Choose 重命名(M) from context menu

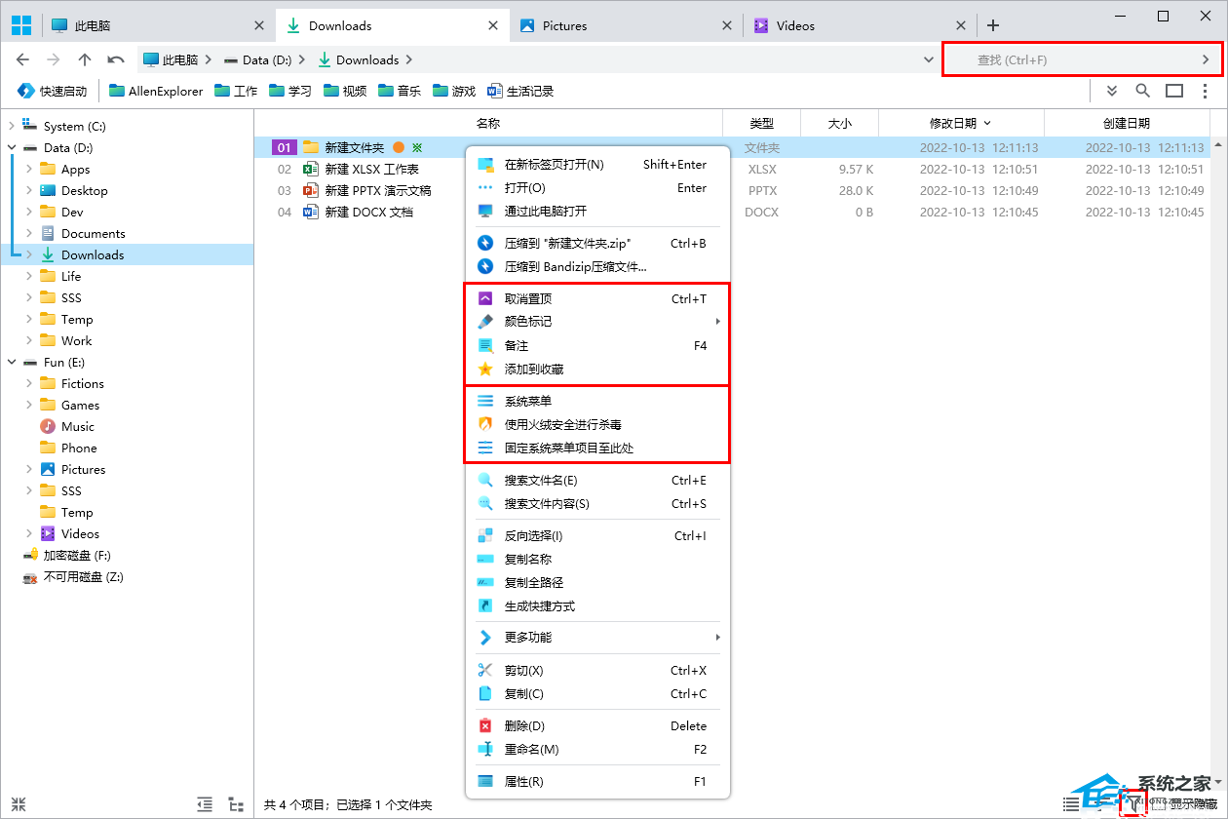pos(597,749)
